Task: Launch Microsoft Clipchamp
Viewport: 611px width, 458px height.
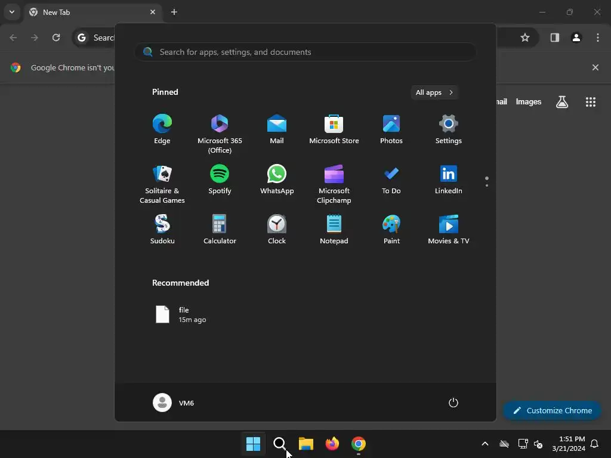Action: click(x=334, y=184)
